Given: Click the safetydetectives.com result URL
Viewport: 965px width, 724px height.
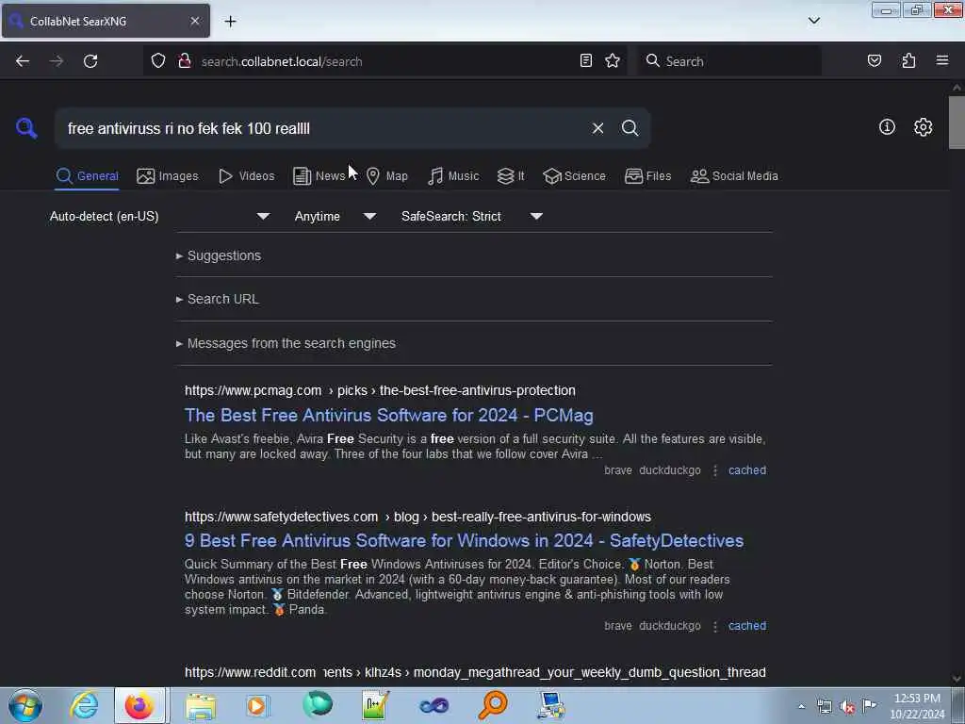Looking at the screenshot, I should 417,518.
